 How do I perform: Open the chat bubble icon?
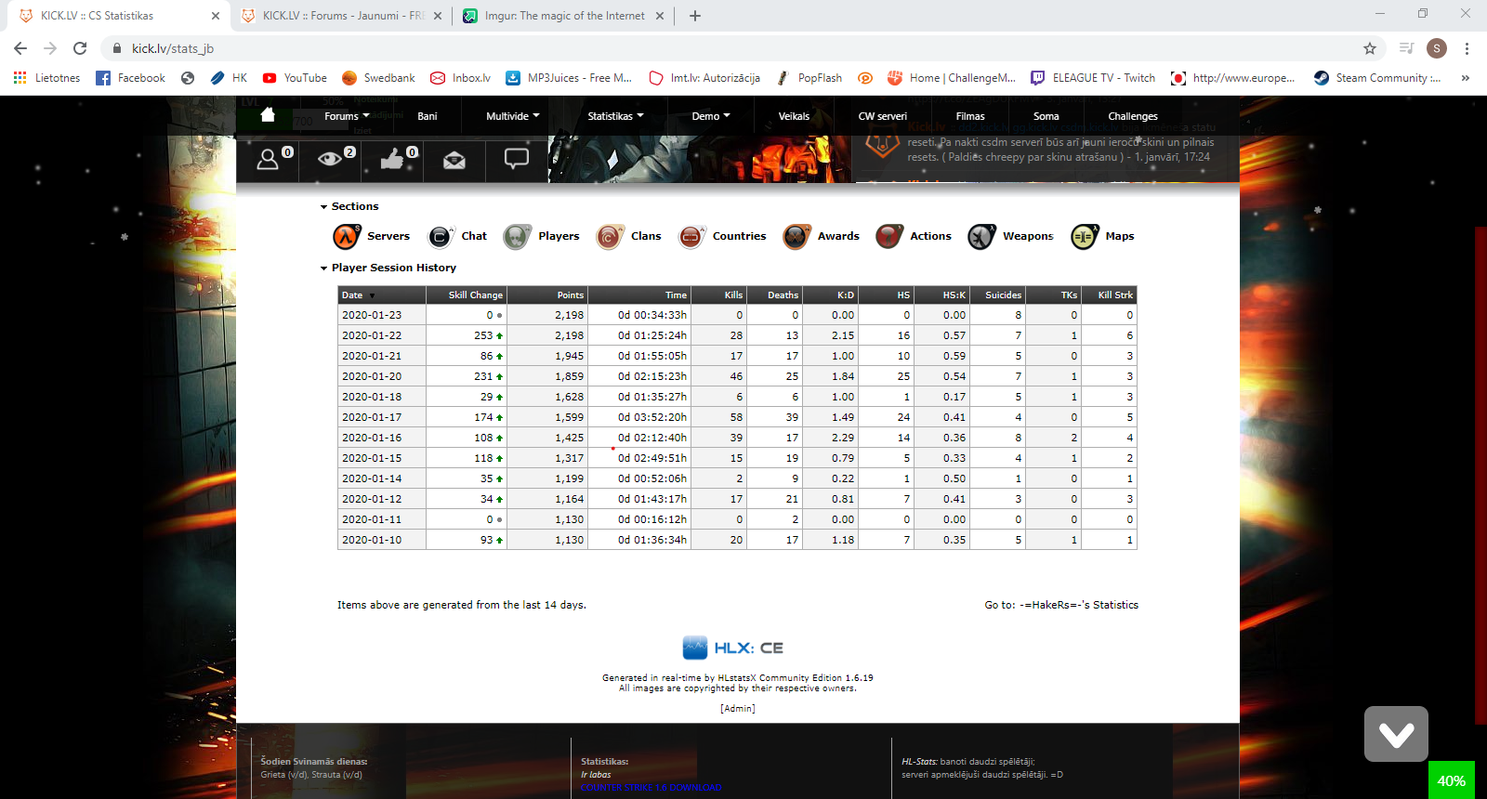[x=517, y=159]
